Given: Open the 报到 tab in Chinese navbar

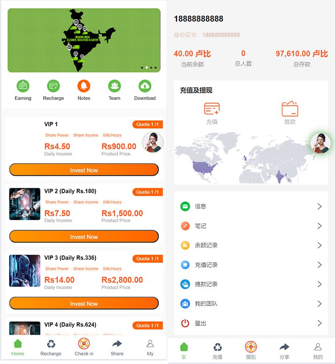Looking at the screenshot, I should 251,351.
